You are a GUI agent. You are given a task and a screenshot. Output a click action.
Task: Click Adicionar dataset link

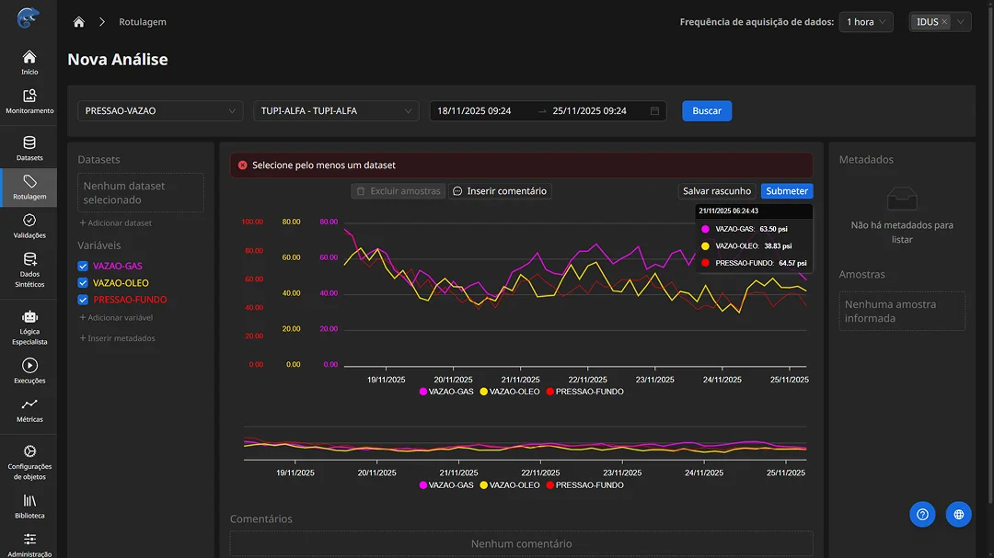click(115, 223)
